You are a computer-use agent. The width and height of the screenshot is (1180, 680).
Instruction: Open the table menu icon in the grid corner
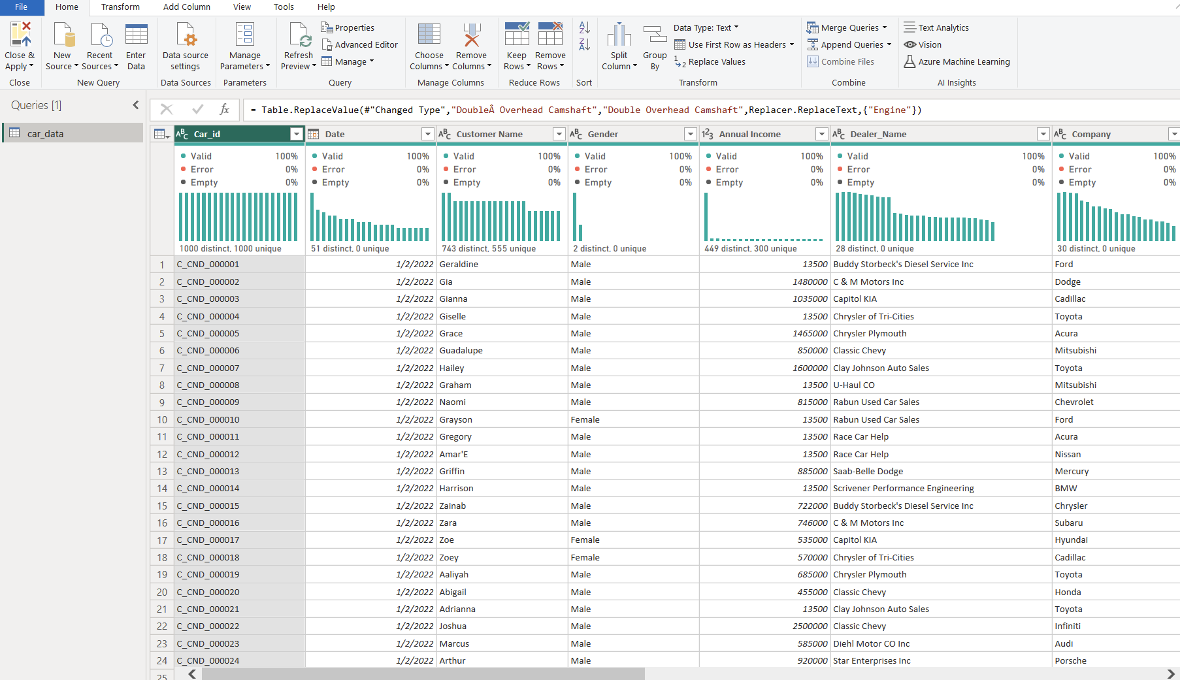[x=161, y=134]
